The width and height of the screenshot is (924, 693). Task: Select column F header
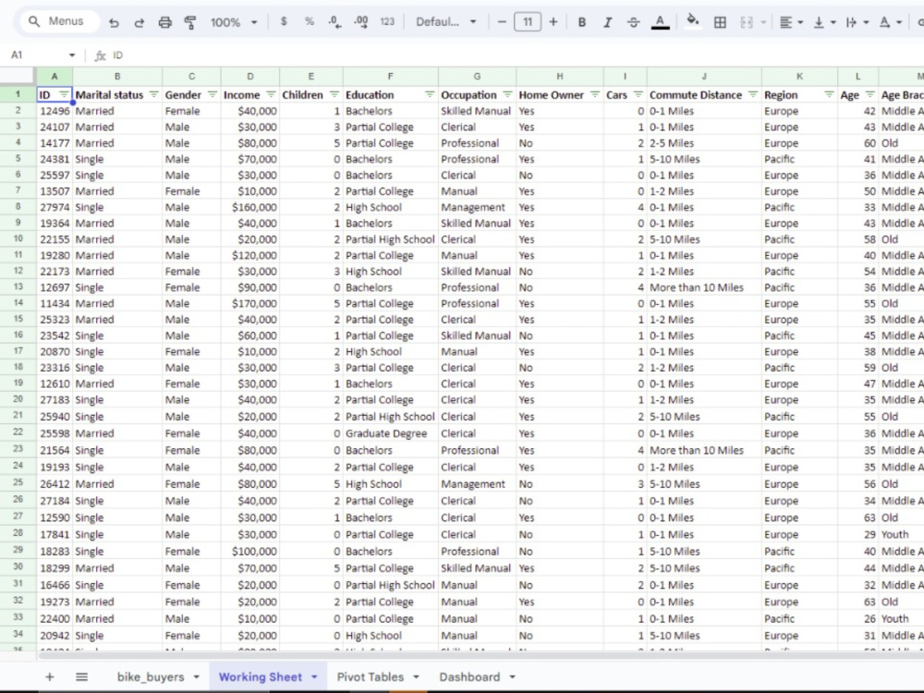click(x=390, y=77)
